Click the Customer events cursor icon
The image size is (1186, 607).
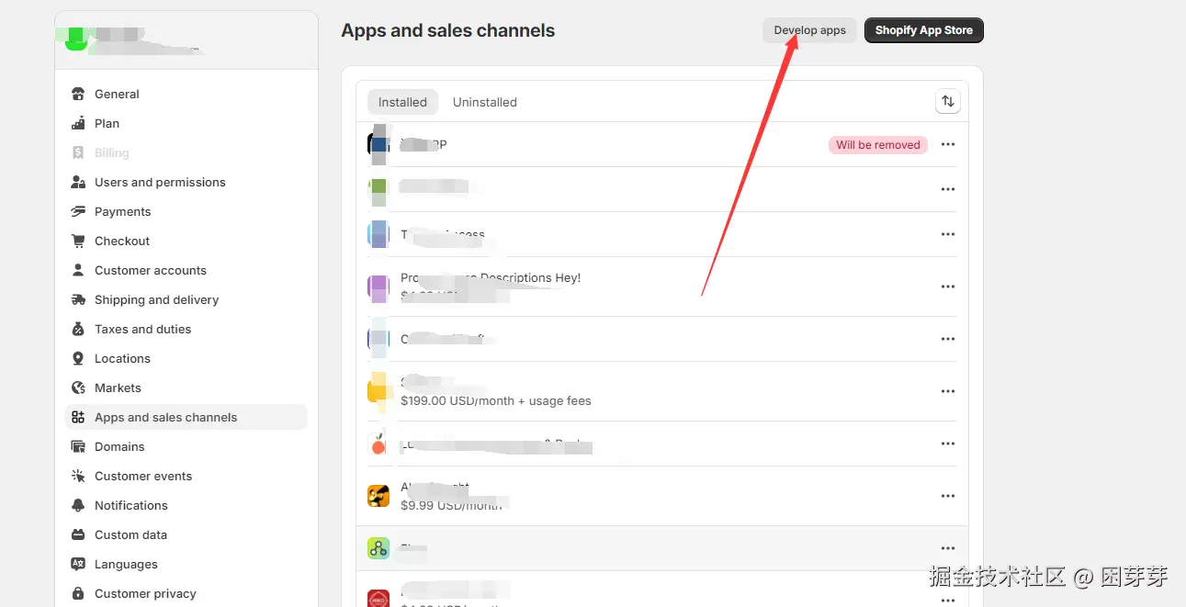coord(78,476)
